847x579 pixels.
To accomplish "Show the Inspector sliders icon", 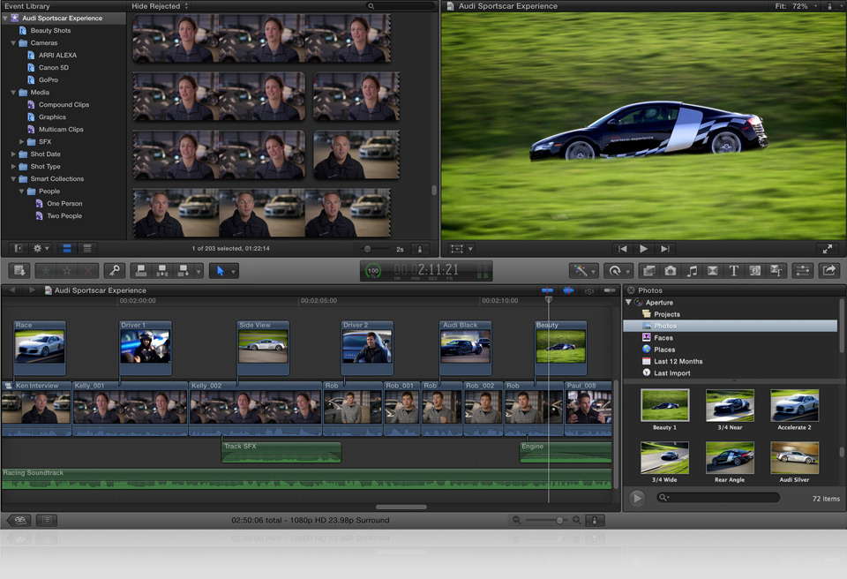I will [803, 271].
